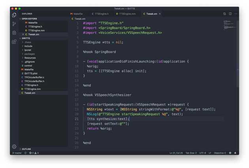Expand the Outline section
Viewport: 249px width, 168px height.
click(26, 149)
